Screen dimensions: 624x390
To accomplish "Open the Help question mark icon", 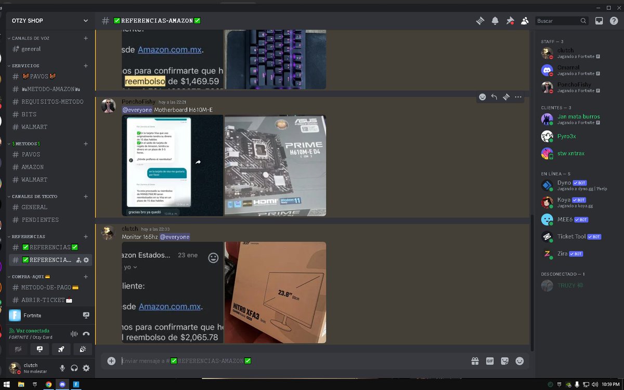I will pyautogui.click(x=614, y=21).
